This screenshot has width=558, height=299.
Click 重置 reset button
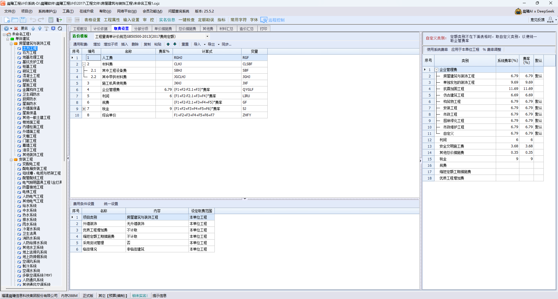pos(185,44)
